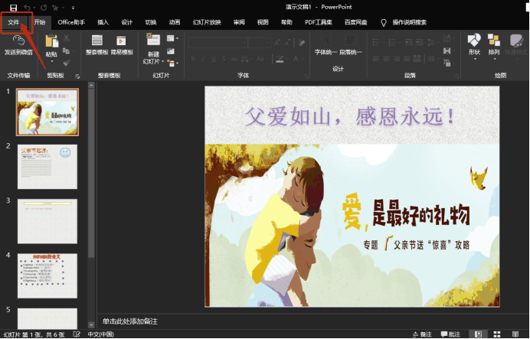Viewport: 530px width, 339px height.
Task: Open the 百度网盘 tab
Action: tap(355, 22)
